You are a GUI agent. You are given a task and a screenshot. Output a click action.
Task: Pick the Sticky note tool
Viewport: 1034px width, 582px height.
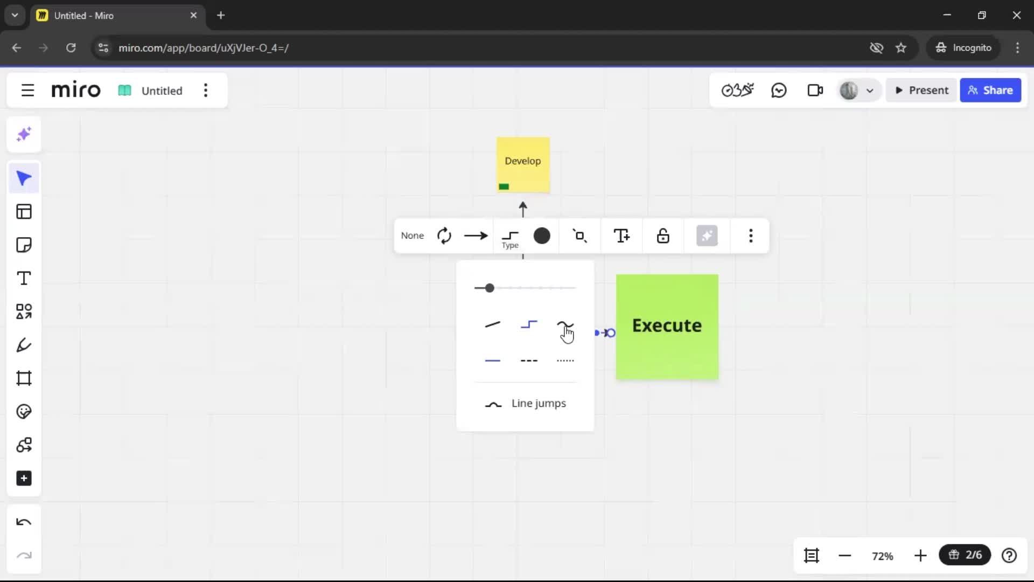pyautogui.click(x=24, y=245)
